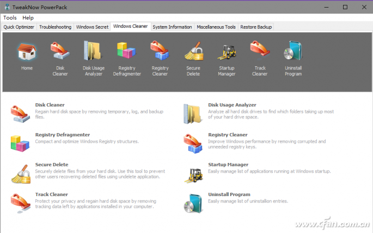The width and height of the screenshot is (373, 233).
Task: Switch to Quick Optimizer tab
Action: (x=19, y=27)
